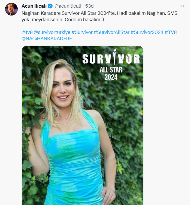Screen dimensions: 196x205
Task: Click the All Star 2024 text in image
Action: 111,73
